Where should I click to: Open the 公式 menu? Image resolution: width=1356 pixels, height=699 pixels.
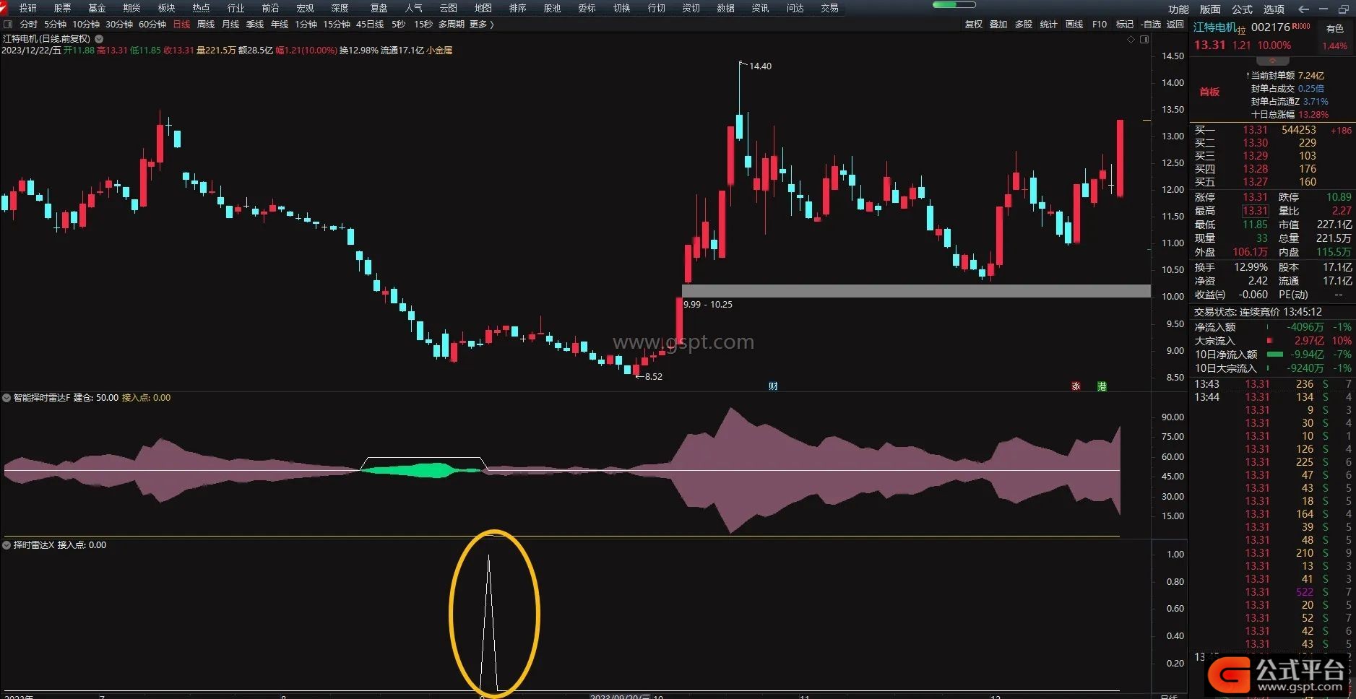point(1242,9)
